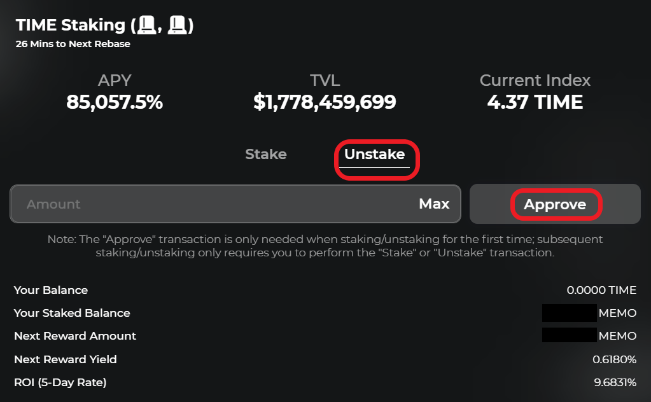The image size is (651, 402).
Task: Click the TVL value $1,778,459,699
Action: (325, 102)
